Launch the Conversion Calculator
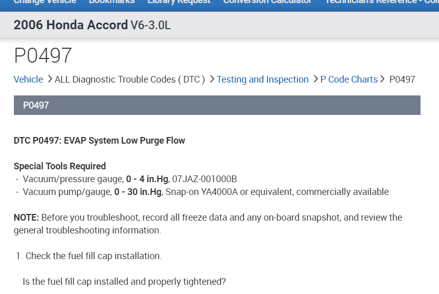 [x=267, y=2]
